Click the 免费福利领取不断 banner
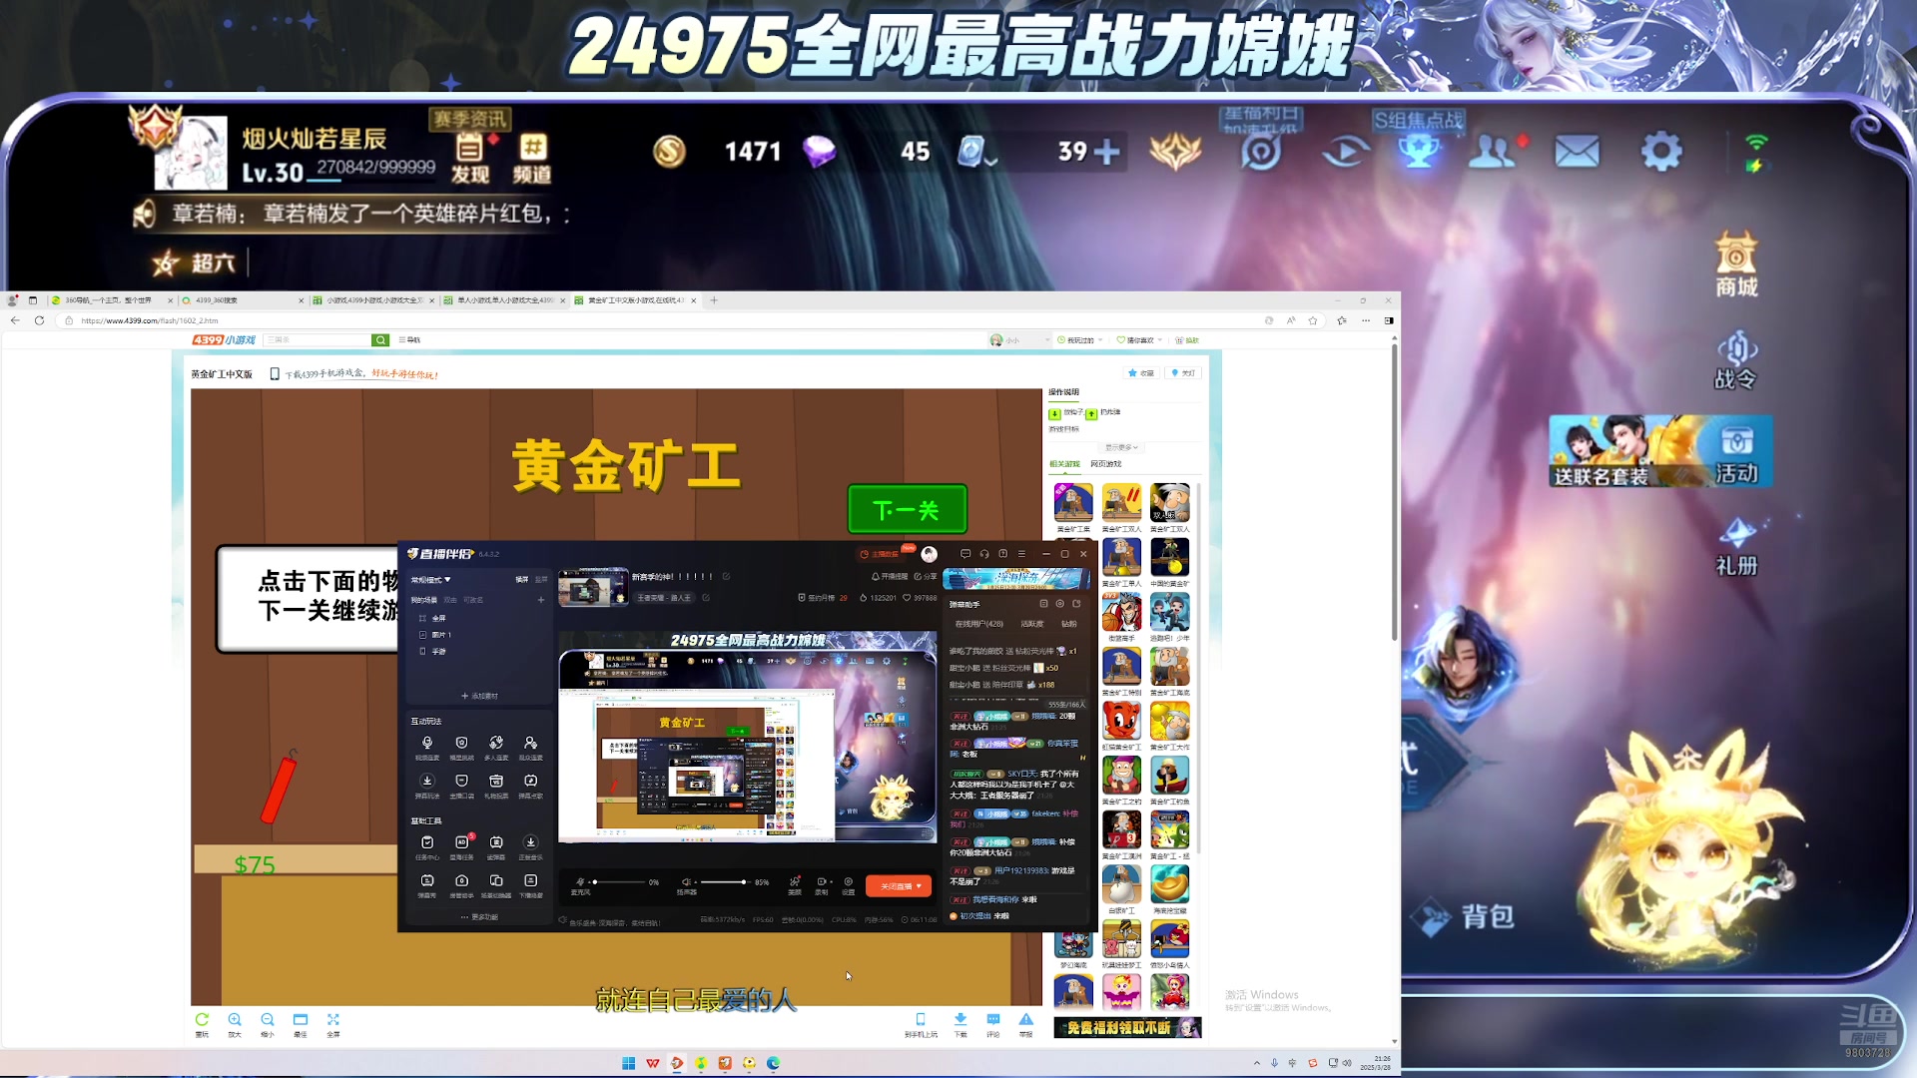1917x1078 pixels. click(1127, 1028)
